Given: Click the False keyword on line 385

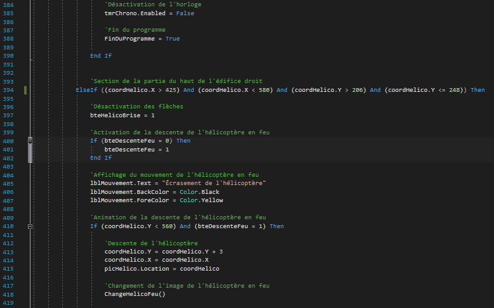Looking at the screenshot, I should [x=185, y=13].
